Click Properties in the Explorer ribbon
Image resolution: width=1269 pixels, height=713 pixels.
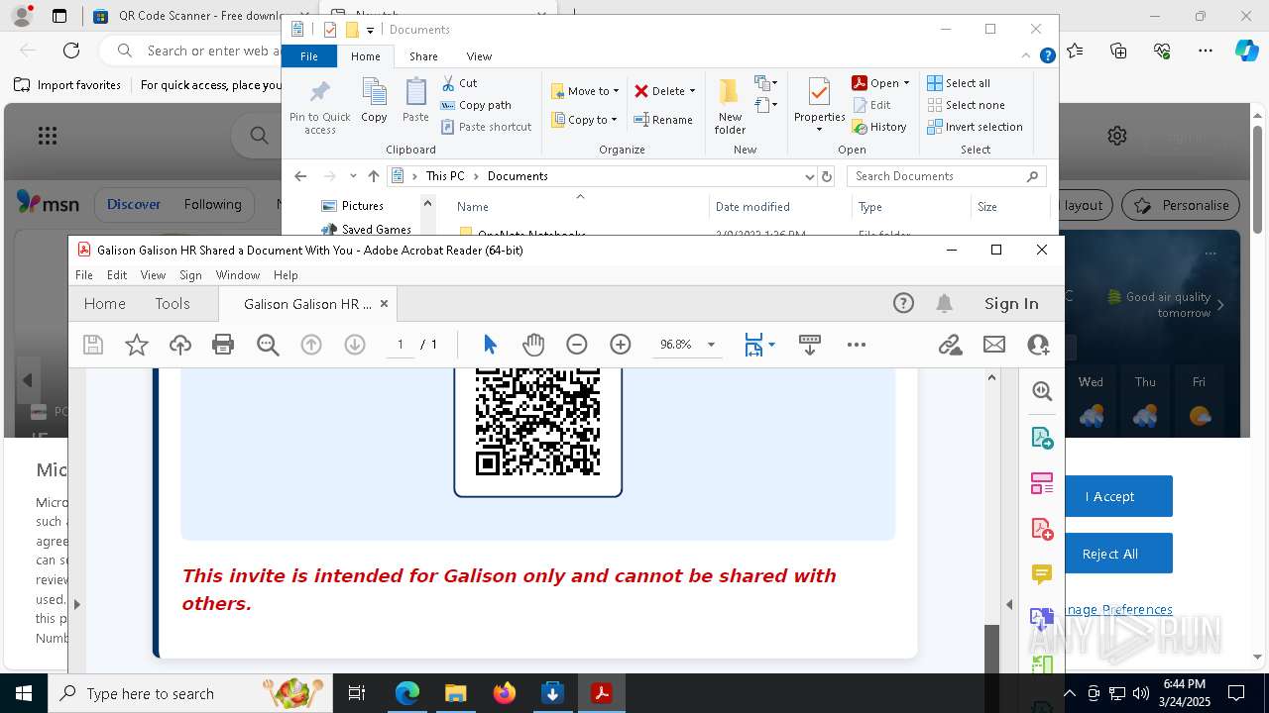pos(819,104)
